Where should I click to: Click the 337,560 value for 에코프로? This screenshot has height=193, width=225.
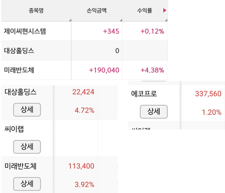pyautogui.click(x=208, y=94)
